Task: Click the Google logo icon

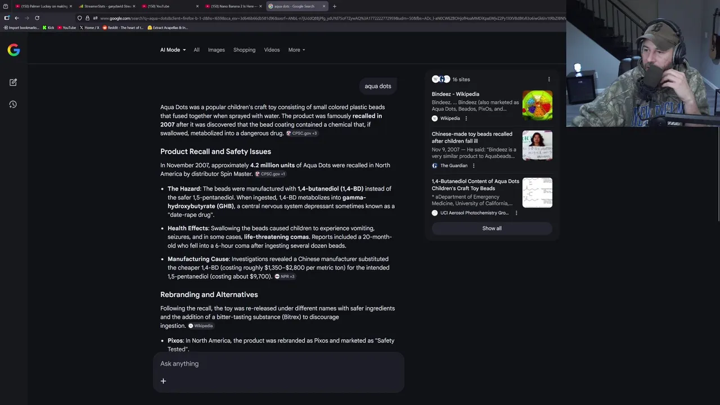Action: pos(13,50)
